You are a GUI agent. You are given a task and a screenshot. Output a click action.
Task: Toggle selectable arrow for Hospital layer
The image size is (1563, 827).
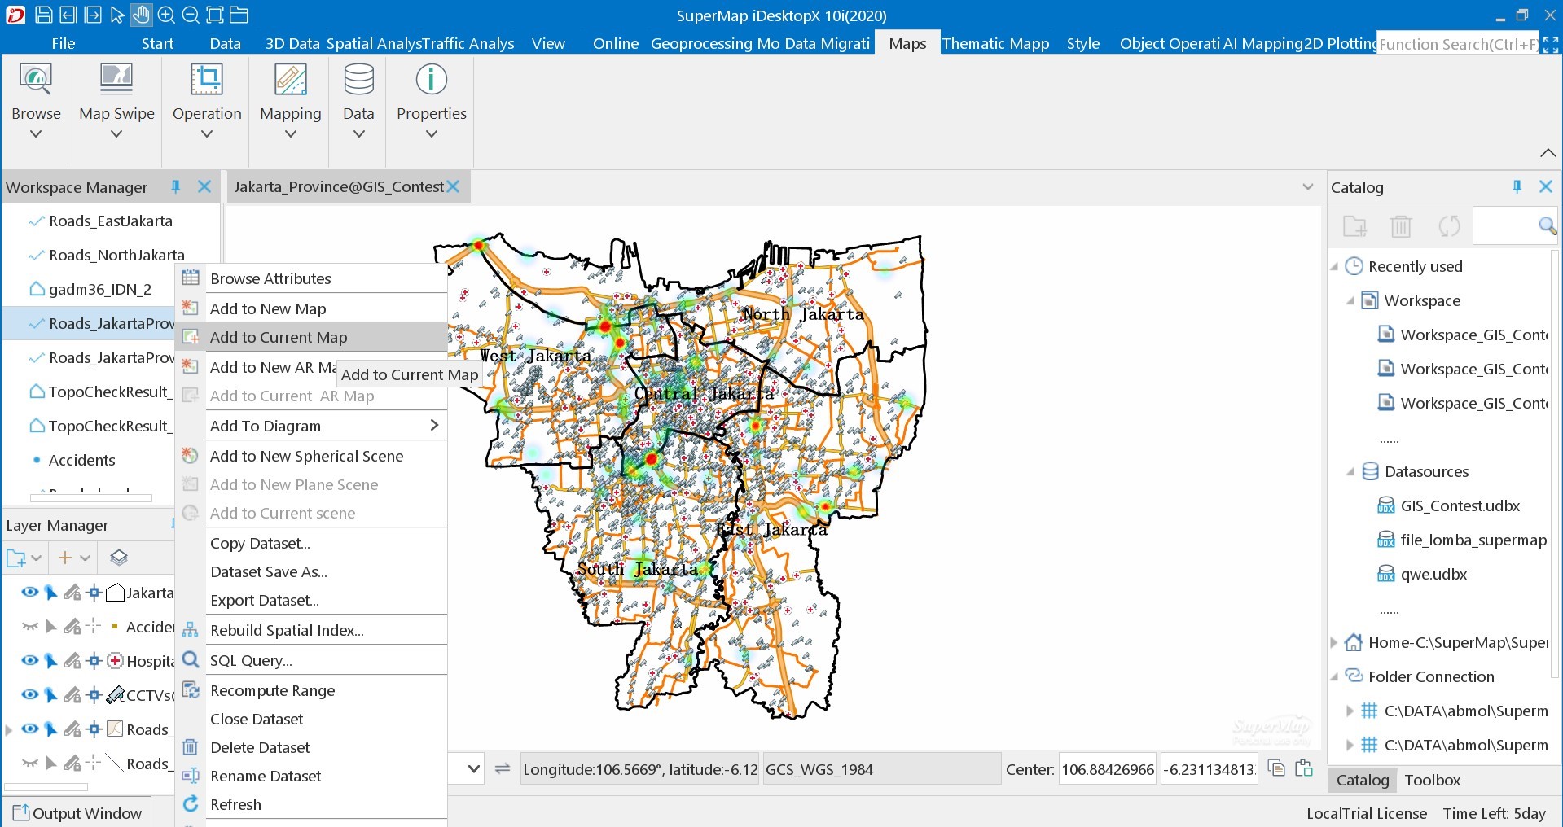point(50,661)
